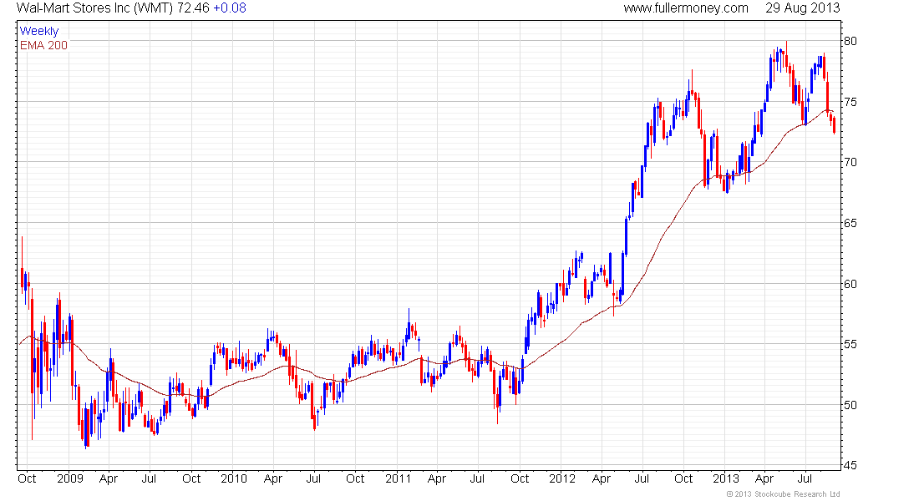Click the © 2013 Stockcube Research Ltd text
This screenshot has width=919, height=501.
pyautogui.click(x=783, y=494)
